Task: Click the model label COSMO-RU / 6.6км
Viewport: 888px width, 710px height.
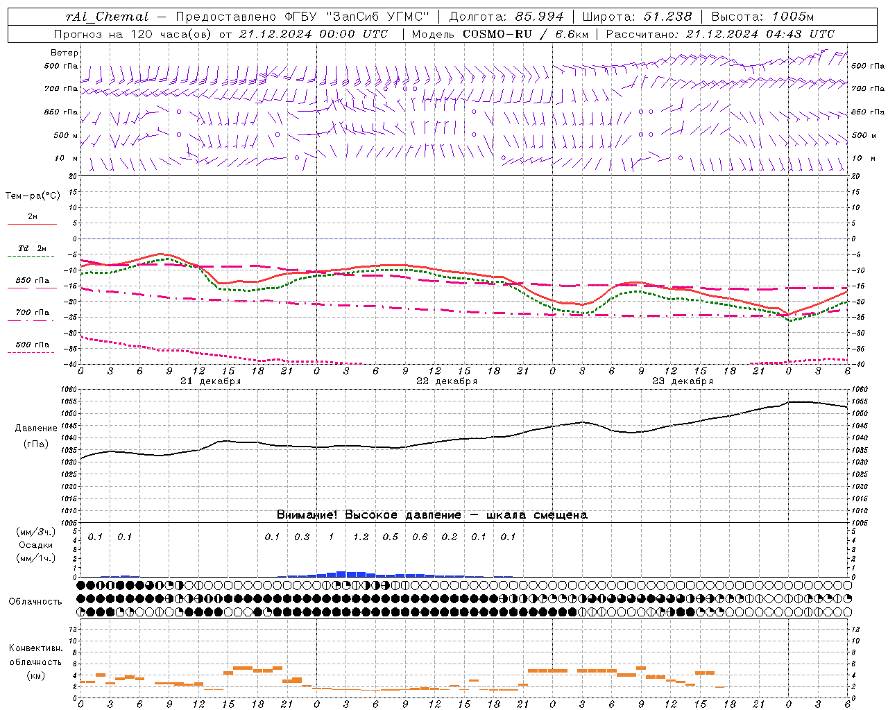Action: click(525, 34)
